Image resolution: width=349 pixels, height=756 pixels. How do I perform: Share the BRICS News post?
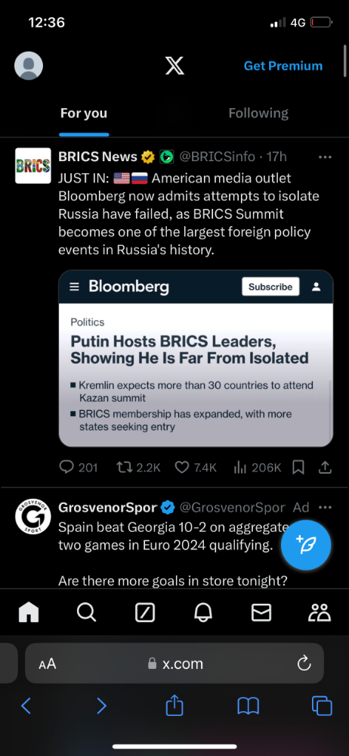click(326, 467)
